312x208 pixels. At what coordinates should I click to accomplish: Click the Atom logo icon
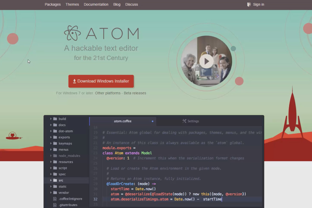coord(73,33)
